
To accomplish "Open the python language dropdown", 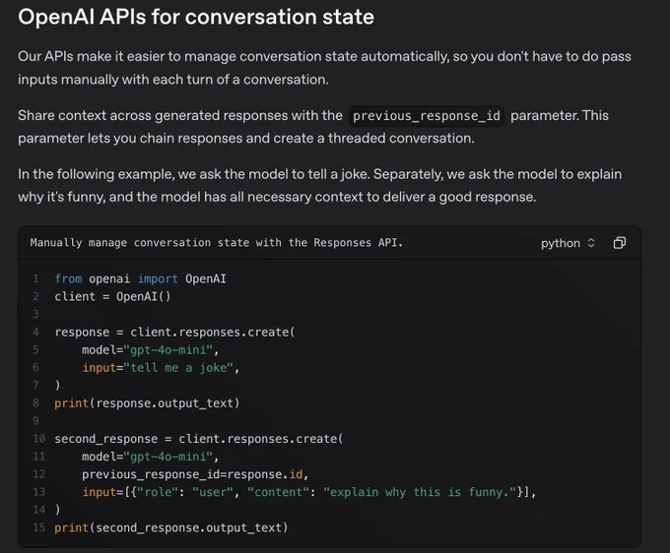I will 568,243.
